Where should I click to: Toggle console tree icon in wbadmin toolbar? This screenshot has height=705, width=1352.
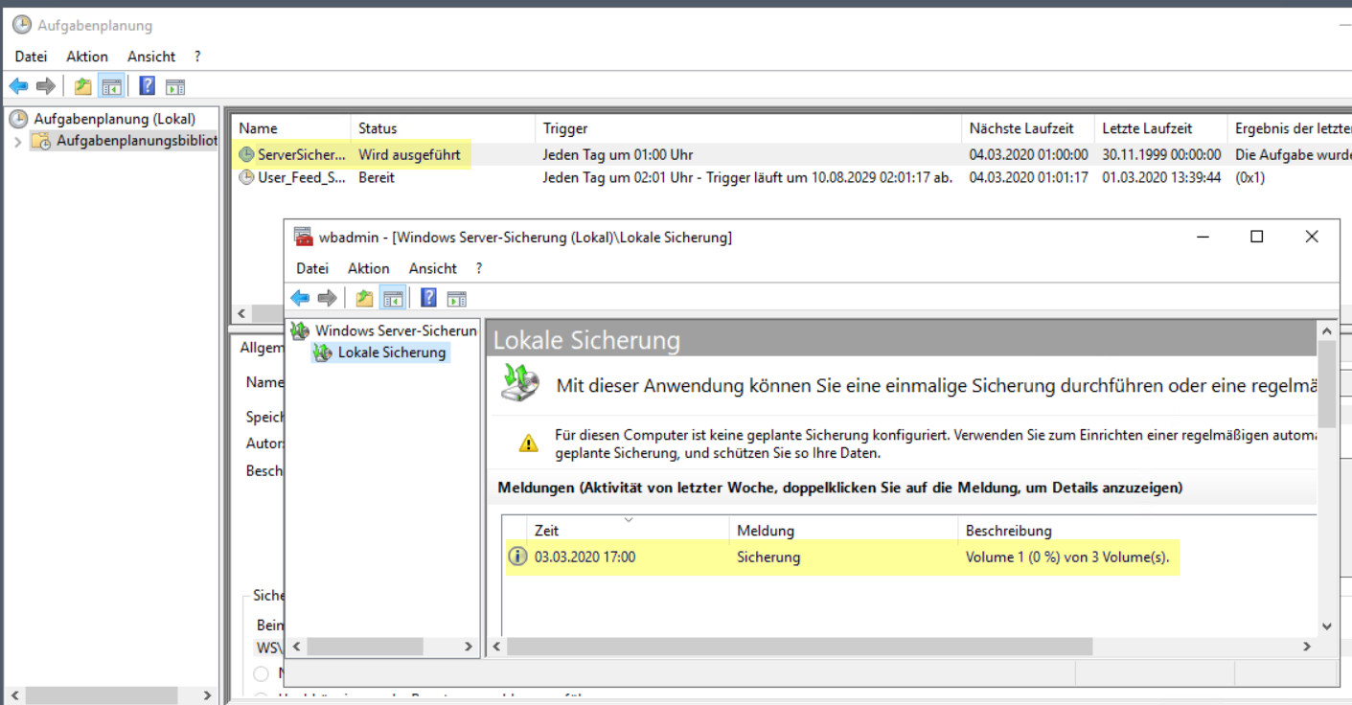[x=393, y=299]
